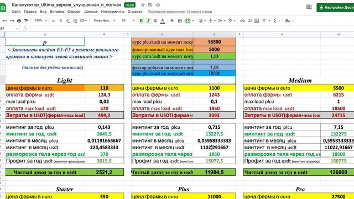The image size is (354, 199).
Task: Open input tools Py icon
Action: (x=288, y=21)
